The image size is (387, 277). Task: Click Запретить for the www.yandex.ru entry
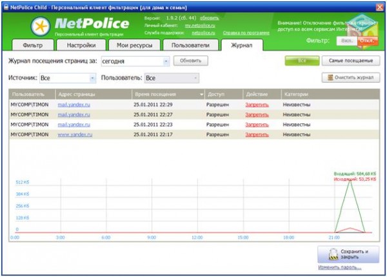(x=257, y=135)
